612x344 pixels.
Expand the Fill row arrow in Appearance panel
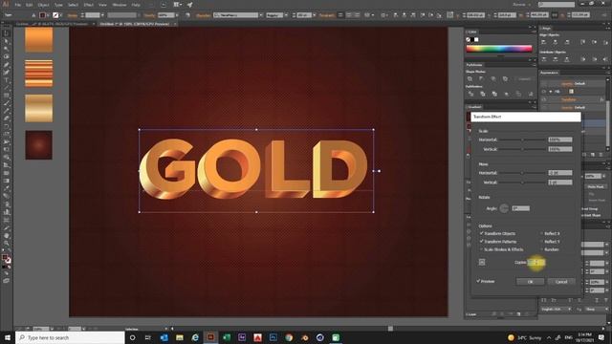[x=551, y=92]
